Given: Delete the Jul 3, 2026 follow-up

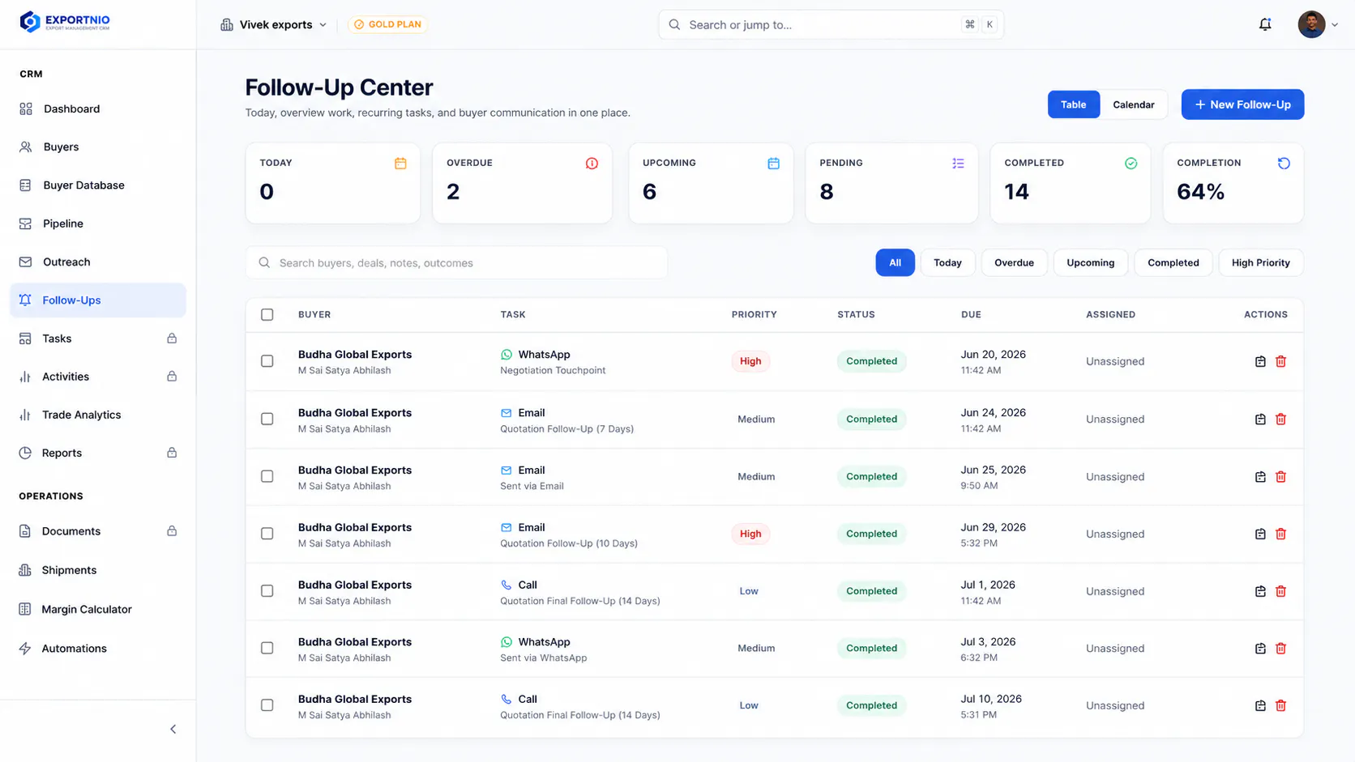Looking at the screenshot, I should coord(1280,649).
